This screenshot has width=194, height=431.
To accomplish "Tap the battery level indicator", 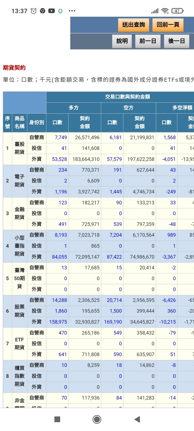I will pos(178,11).
